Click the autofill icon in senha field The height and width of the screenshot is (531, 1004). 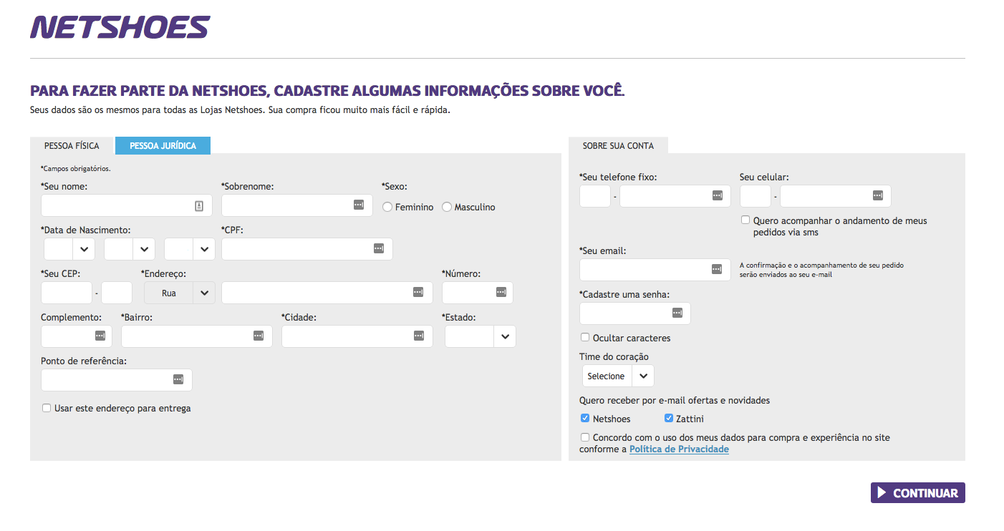pyautogui.click(x=677, y=313)
